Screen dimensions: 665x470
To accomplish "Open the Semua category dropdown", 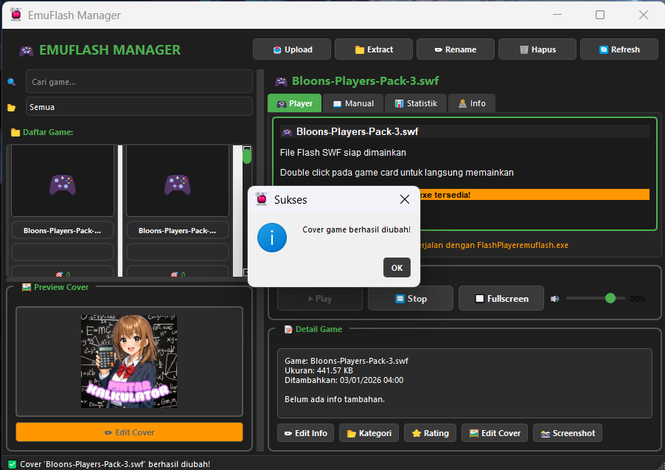I will [x=139, y=107].
